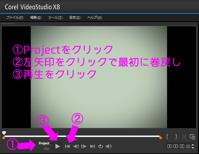Jump to the start with the Home button
This screenshot has width=199, height=154.
tap(67, 146)
